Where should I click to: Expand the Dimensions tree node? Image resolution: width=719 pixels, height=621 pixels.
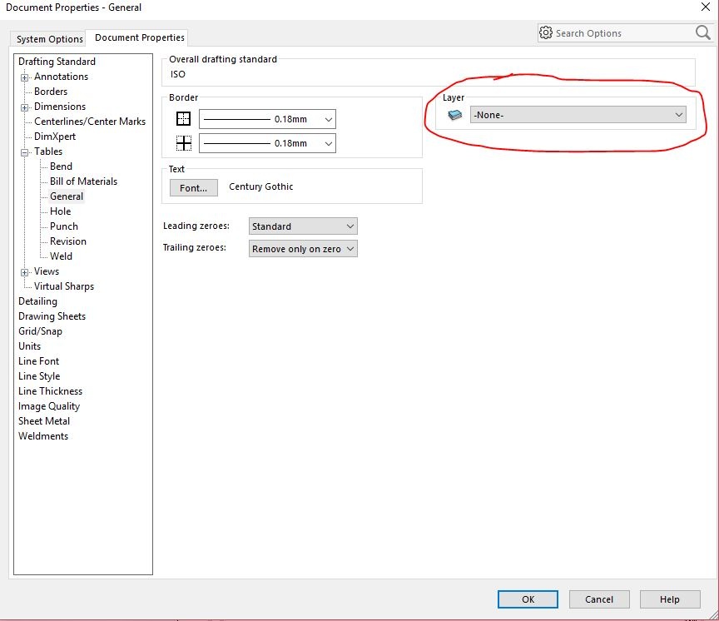24,107
